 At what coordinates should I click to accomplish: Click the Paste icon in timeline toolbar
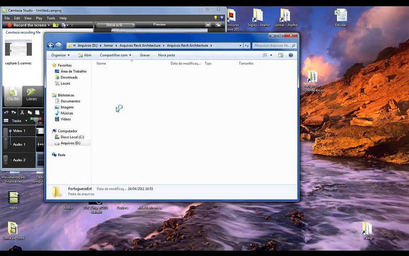[37, 112]
